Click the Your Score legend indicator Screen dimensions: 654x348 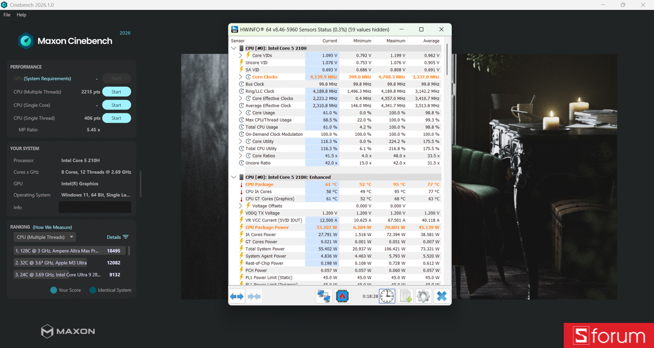tap(53, 290)
